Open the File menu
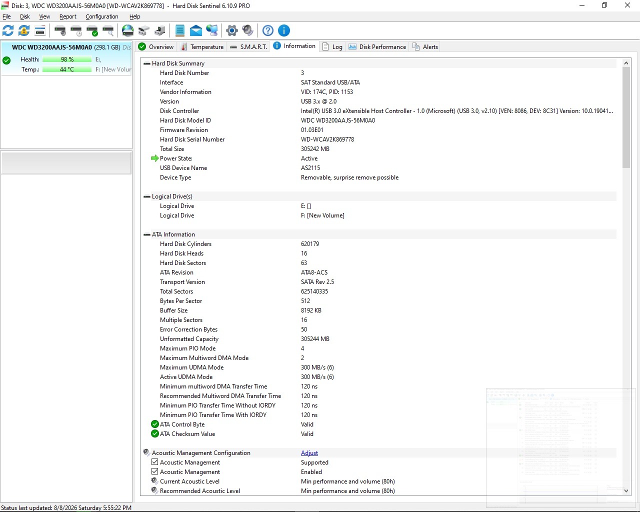The image size is (640, 512). click(6, 16)
